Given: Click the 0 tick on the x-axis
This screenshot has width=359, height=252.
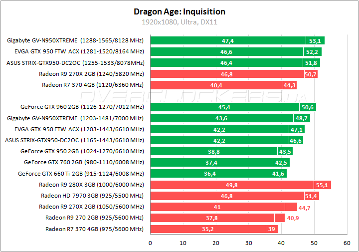Looking at the screenshot, I should 151,243.
